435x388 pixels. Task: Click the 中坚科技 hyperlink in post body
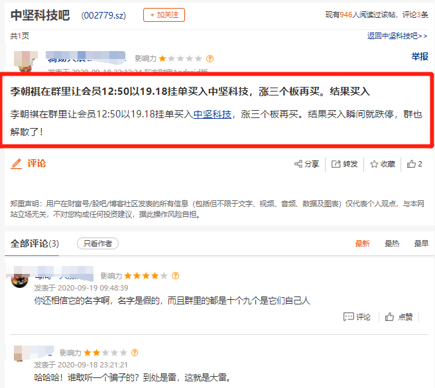(x=212, y=114)
